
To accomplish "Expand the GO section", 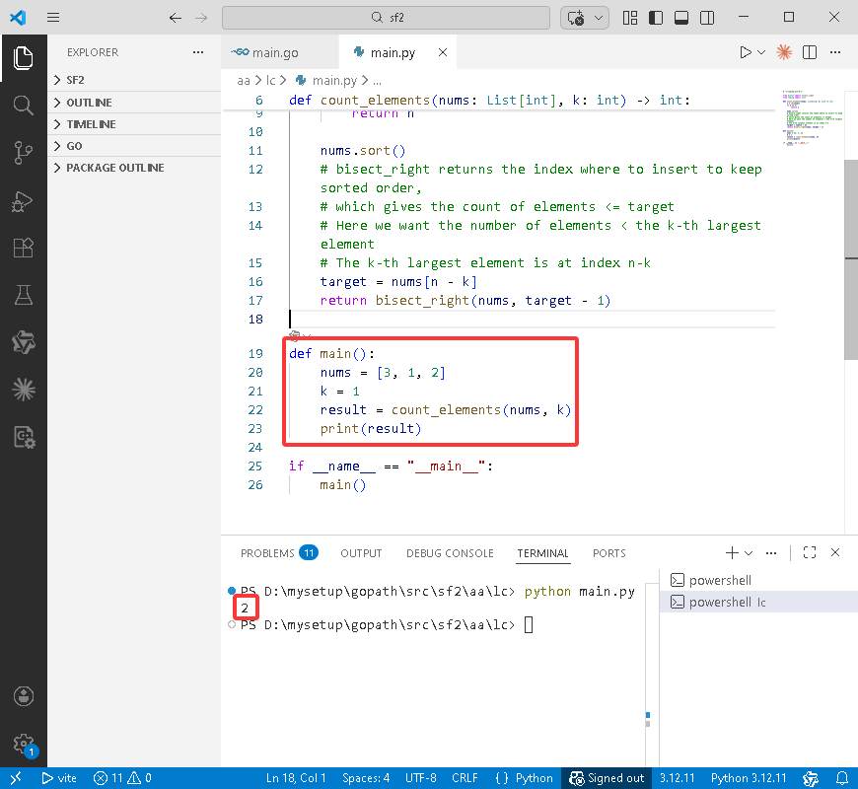I will click(x=134, y=146).
